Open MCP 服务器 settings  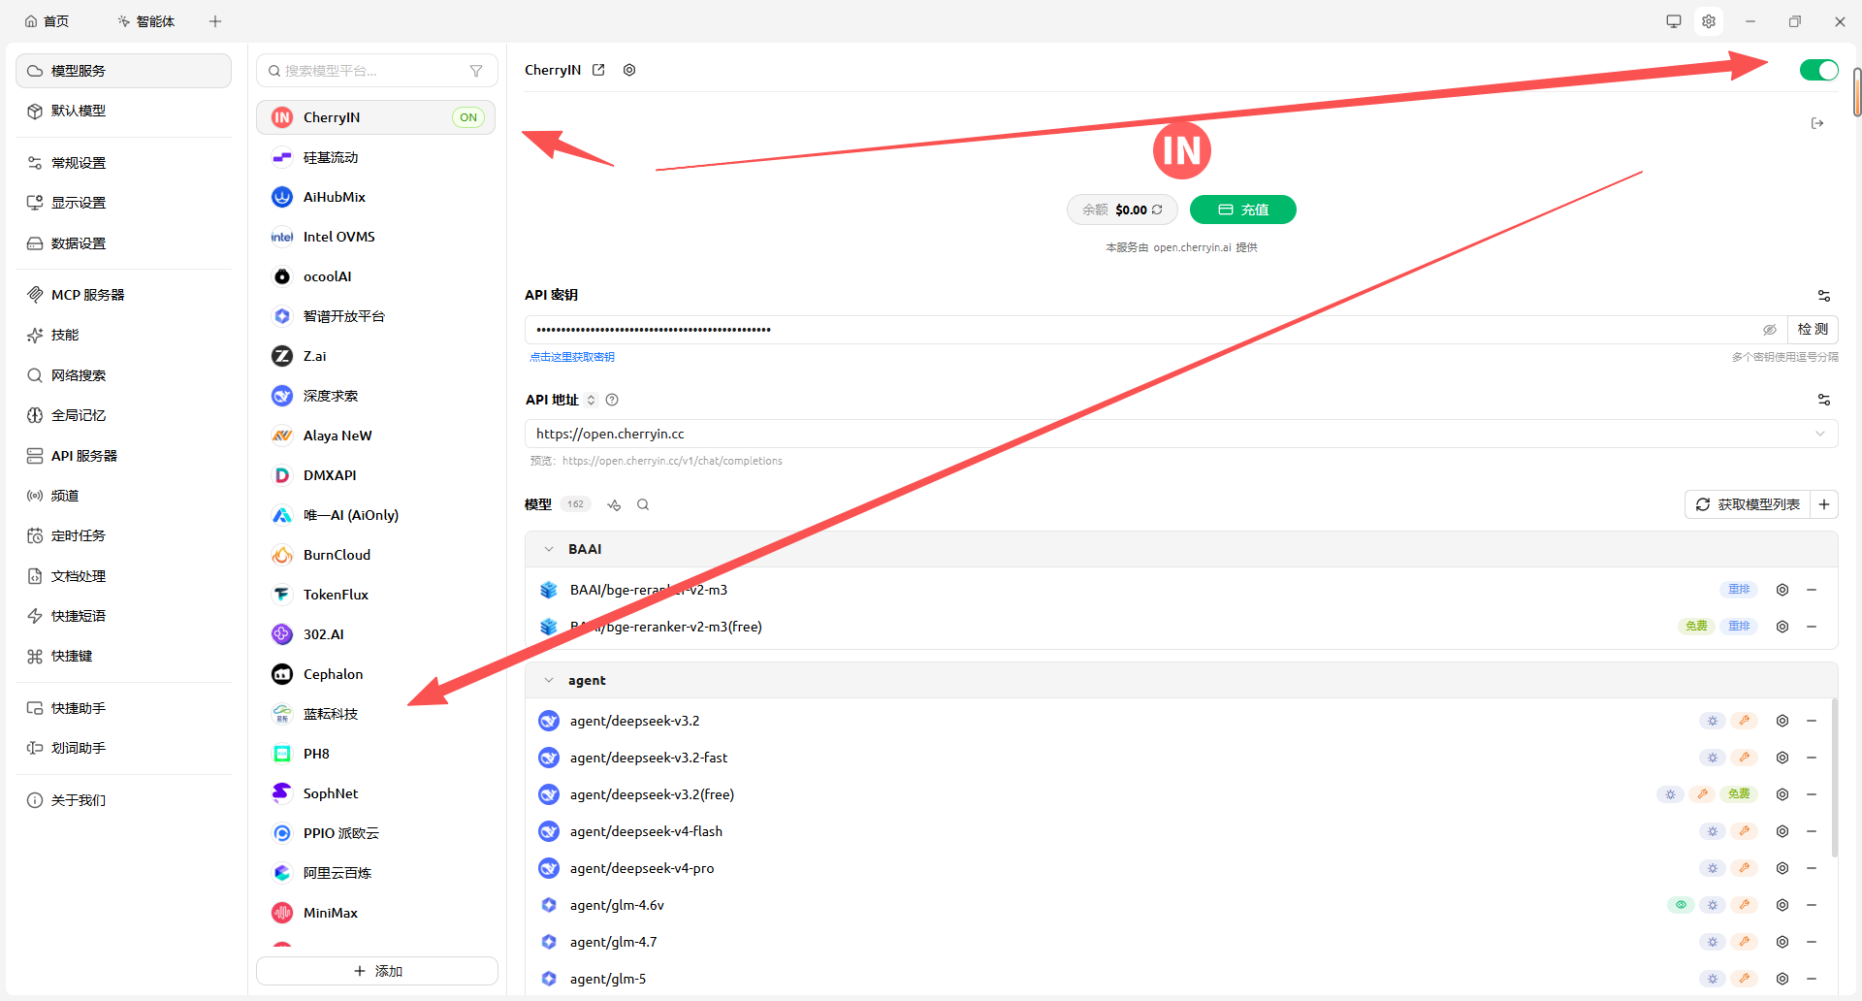[x=123, y=295]
